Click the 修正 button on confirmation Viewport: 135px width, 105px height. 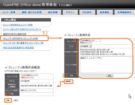pos(16,100)
